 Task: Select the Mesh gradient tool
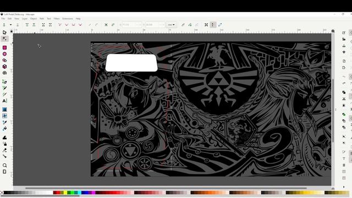[4, 116]
